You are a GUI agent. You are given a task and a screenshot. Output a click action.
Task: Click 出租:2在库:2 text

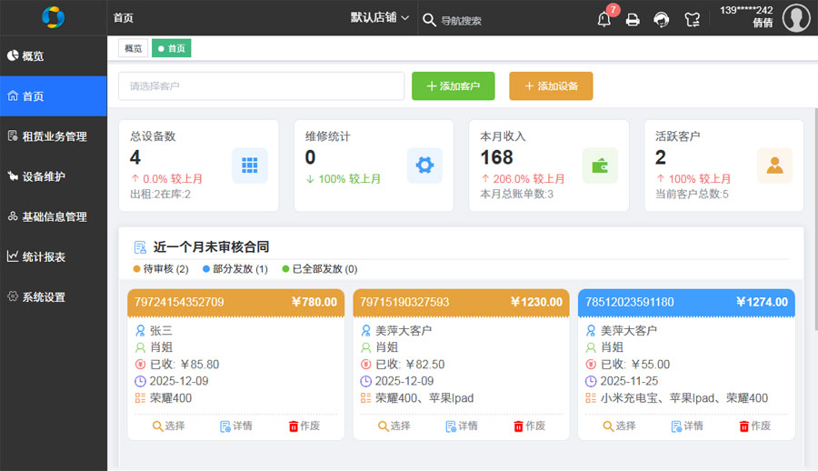pyautogui.click(x=160, y=195)
